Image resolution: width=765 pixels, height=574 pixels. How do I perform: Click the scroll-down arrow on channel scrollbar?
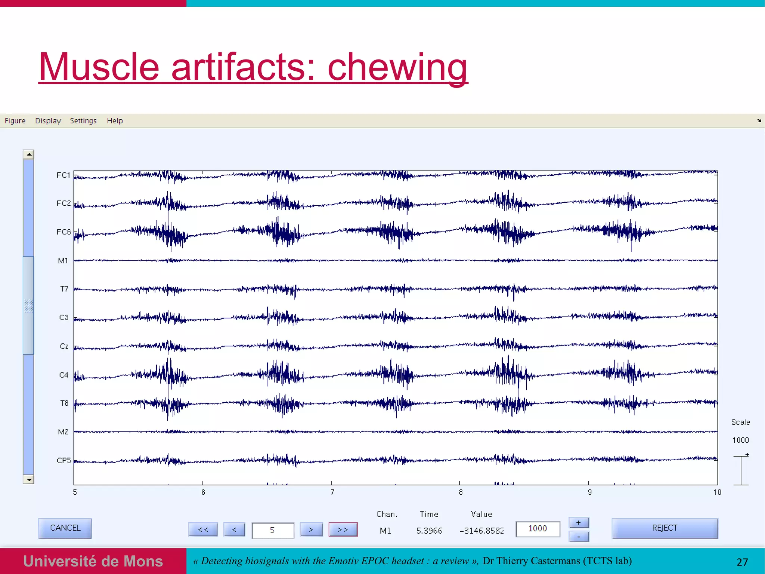click(x=28, y=479)
